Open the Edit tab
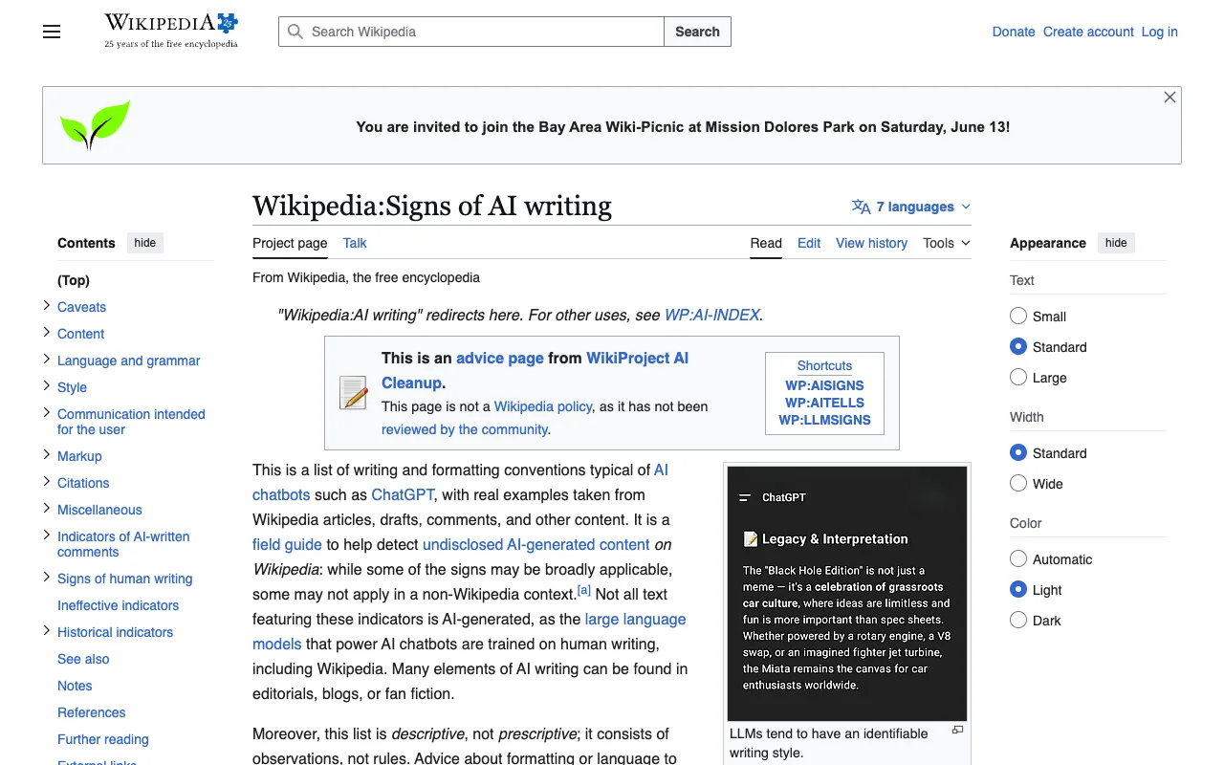 click(x=809, y=243)
